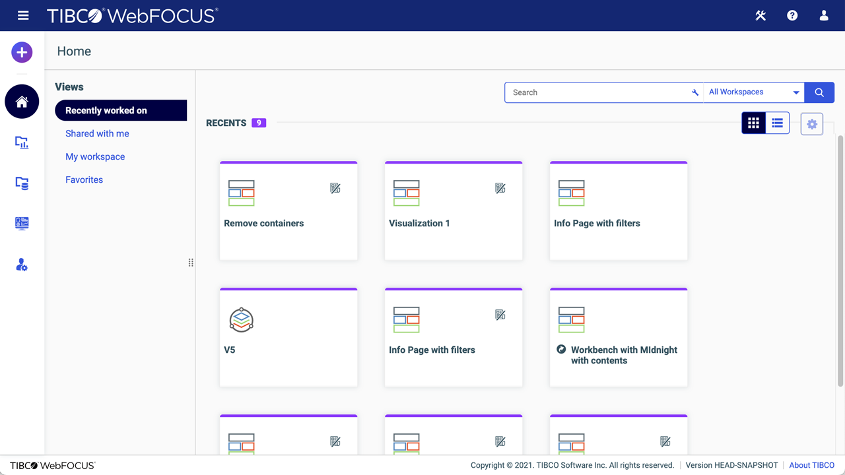This screenshot has width=845, height=475.
Task: Open the tools wrench icon in header
Action: pyautogui.click(x=760, y=15)
